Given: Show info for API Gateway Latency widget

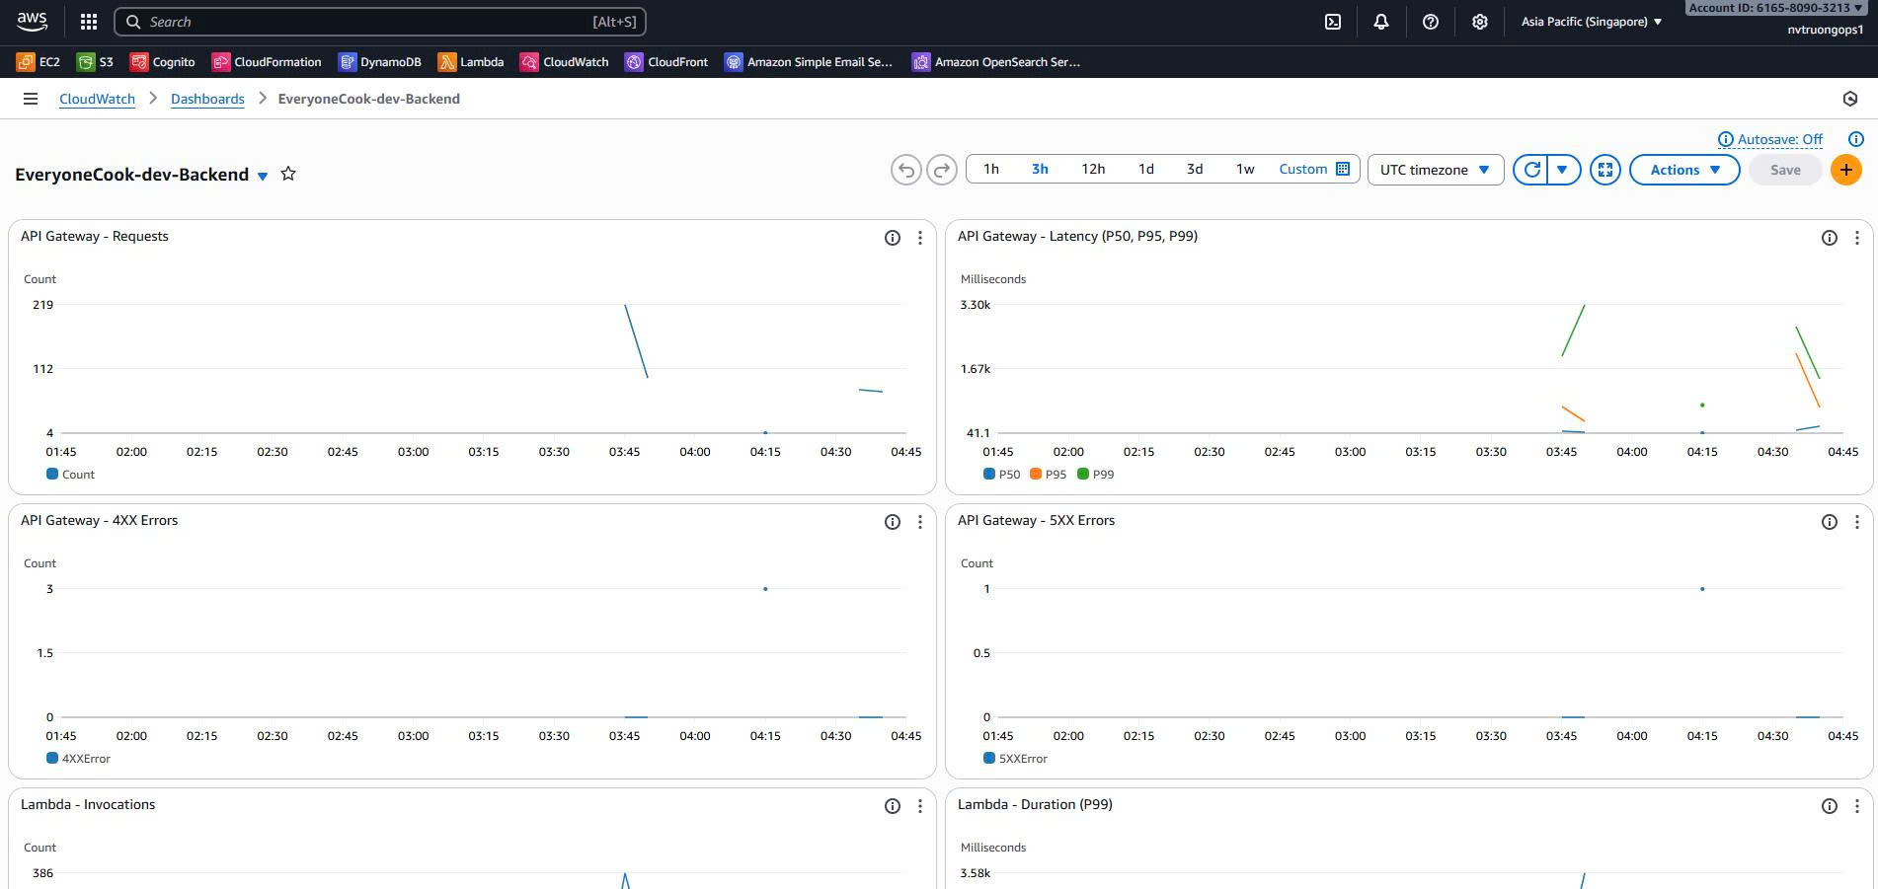Looking at the screenshot, I should coord(1830,238).
